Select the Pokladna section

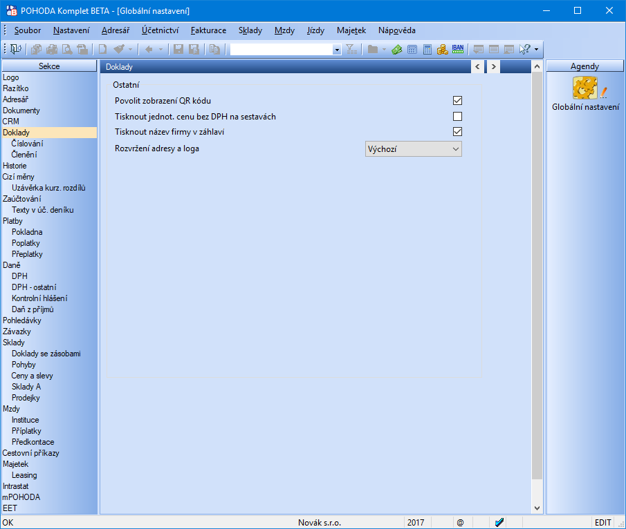click(27, 232)
